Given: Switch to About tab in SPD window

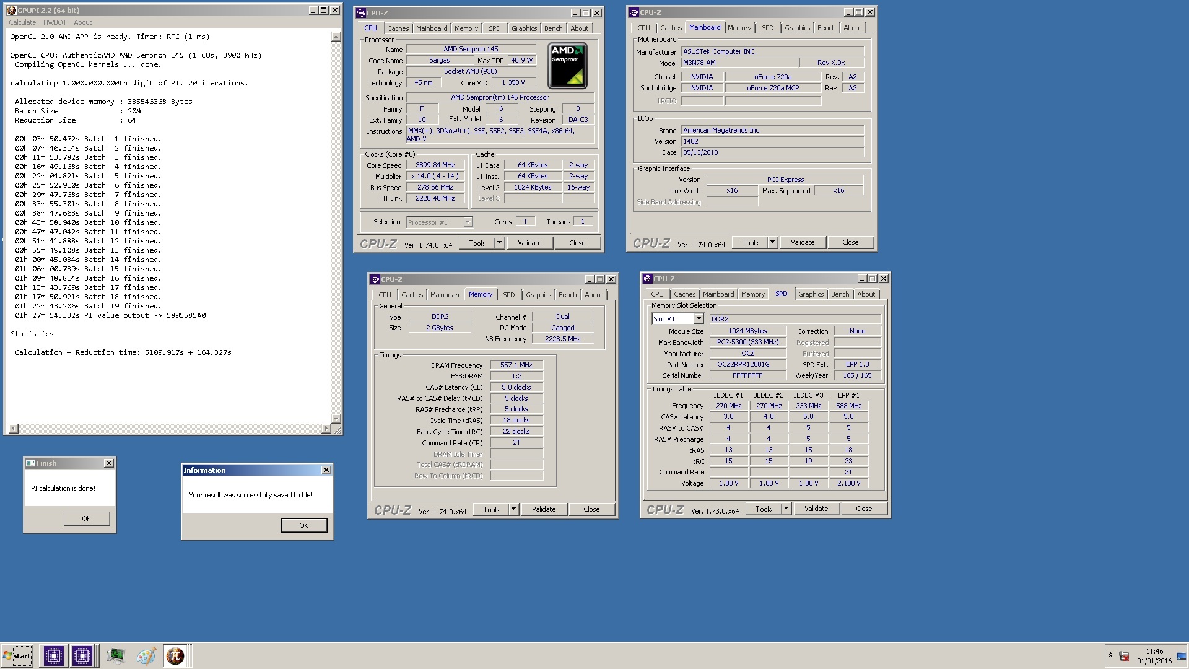Looking at the screenshot, I should click(x=866, y=294).
